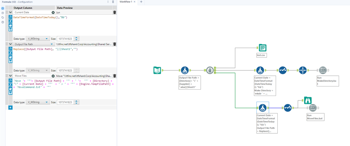Click the Run MoveFiles.bat annotation
The image size is (350, 146).
315,117
